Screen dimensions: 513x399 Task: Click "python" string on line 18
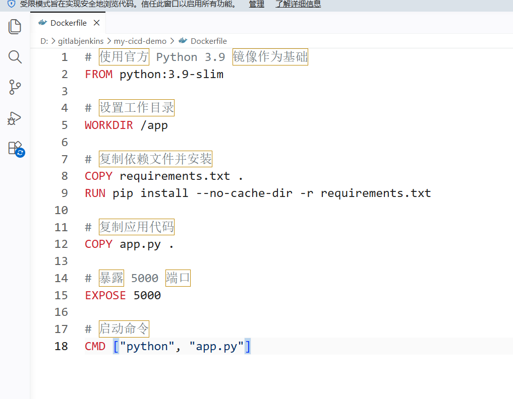tap(147, 347)
